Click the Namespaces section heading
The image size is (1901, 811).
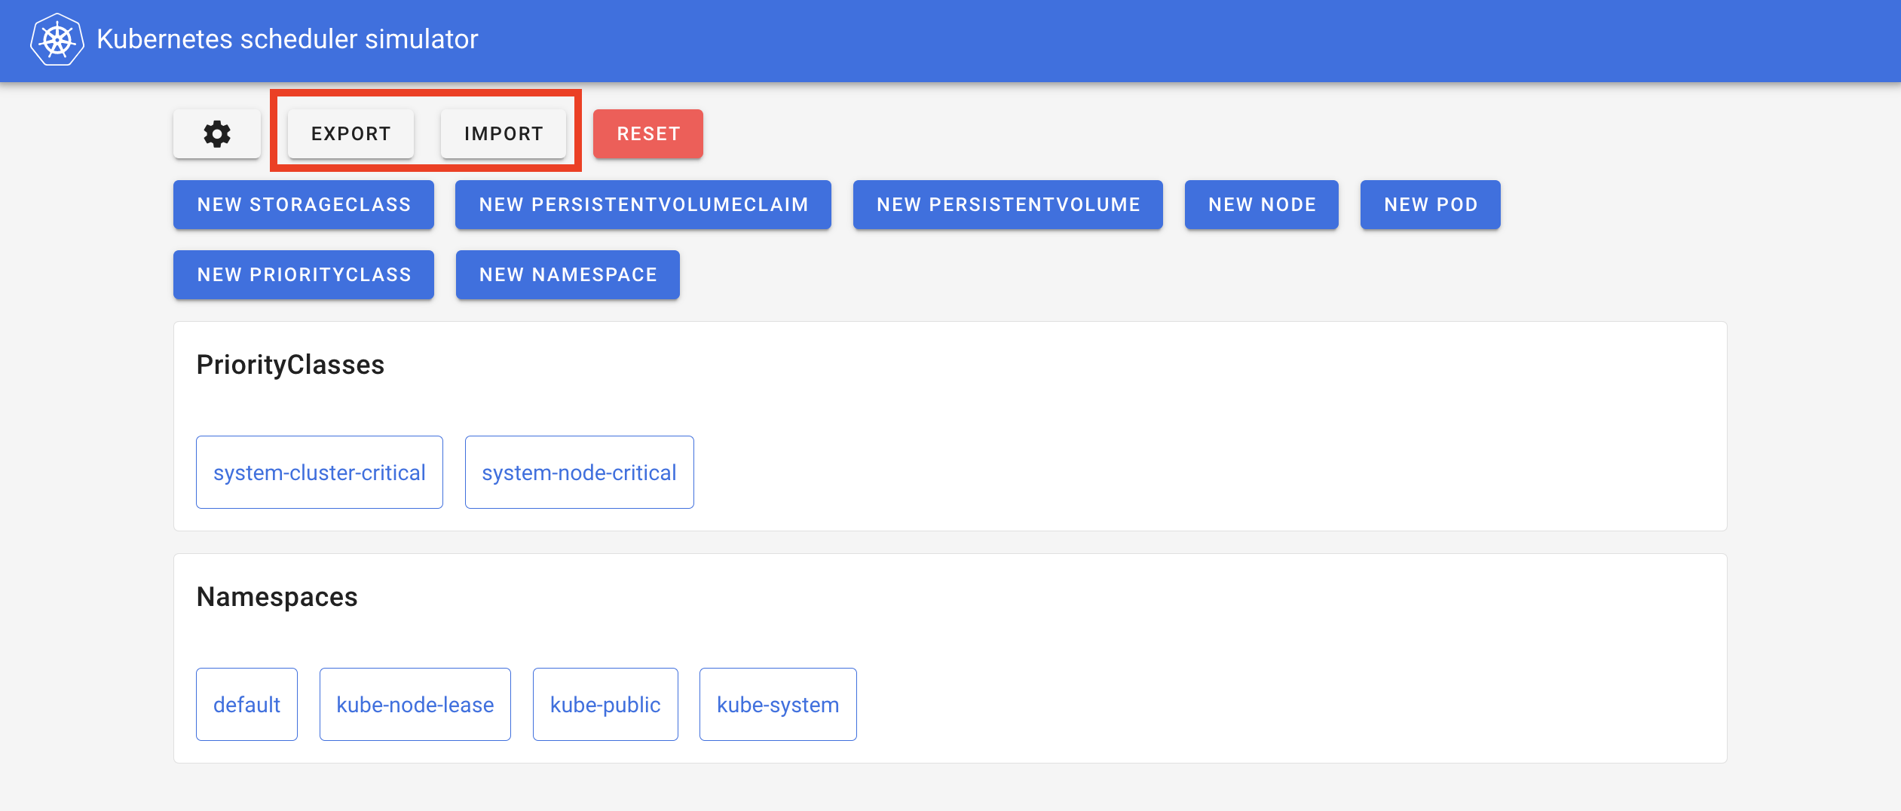click(x=277, y=597)
